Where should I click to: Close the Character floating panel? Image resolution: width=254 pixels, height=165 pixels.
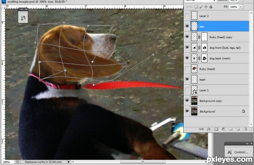coord(251,143)
